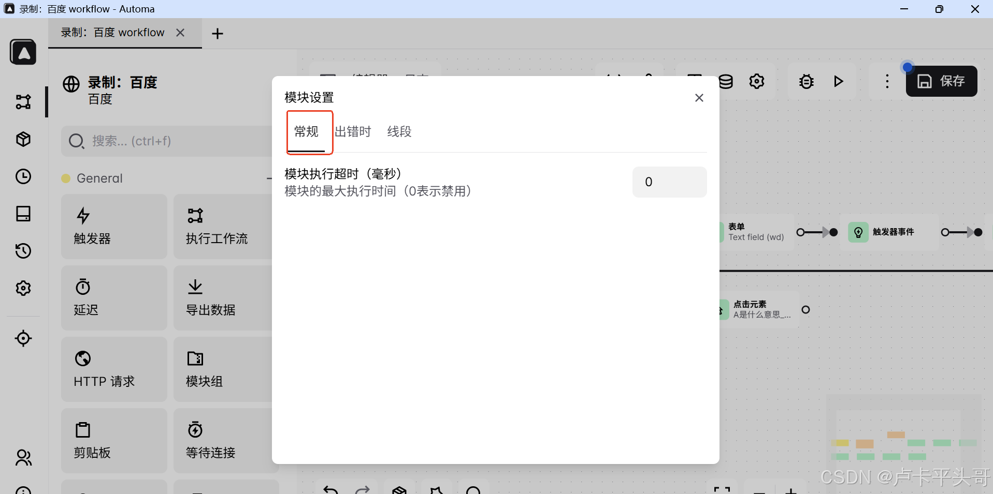Click the output port of 点击元素 node
This screenshot has width=993, height=494.
coord(805,310)
